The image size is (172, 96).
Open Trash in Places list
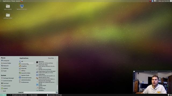click(x=4, y=71)
